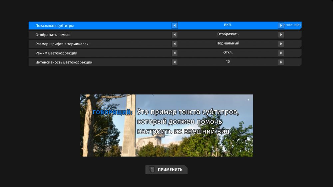Click the key icon beside Применить
This screenshot has height=187, width=333.
pyautogui.click(x=152, y=169)
